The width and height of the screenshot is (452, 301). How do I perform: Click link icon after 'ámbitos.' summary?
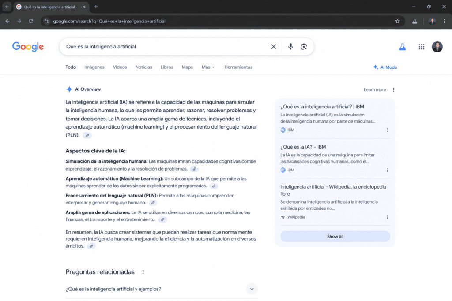(91, 246)
